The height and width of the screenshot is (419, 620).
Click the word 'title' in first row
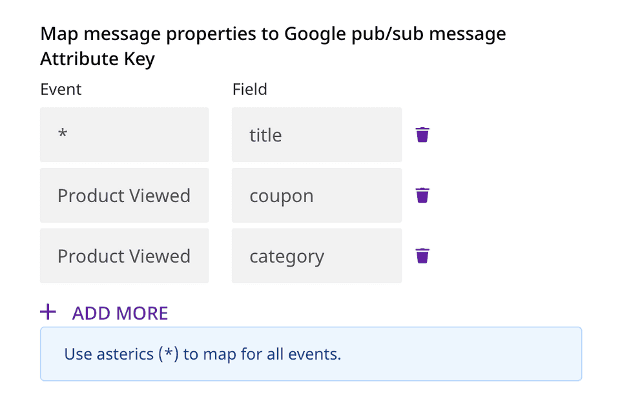[265, 135]
